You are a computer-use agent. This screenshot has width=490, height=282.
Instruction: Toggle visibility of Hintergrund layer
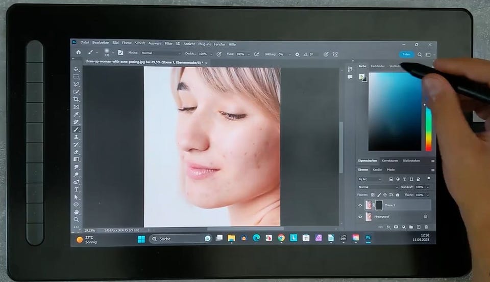click(360, 217)
